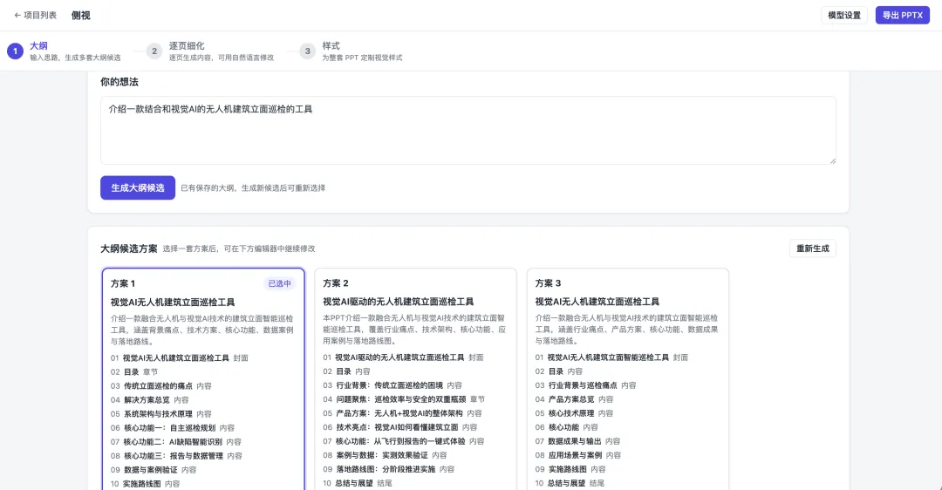Image resolution: width=942 pixels, height=490 pixels.
Task: Click 方案 1 row 05 系统架构与技术原理
Action: click(x=161, y=414)
